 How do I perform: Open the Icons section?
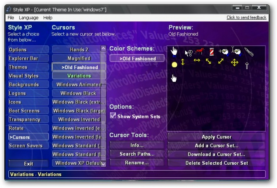click(x=28, y=102)
